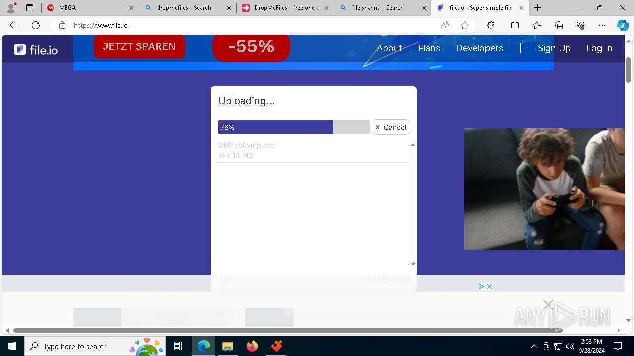
Task: Activate Read Aloud icon in address bar
Action: pyautogui.click(x=445, y=25)
